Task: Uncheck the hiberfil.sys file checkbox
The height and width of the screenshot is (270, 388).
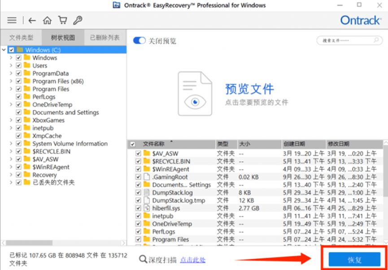Action: click(138, 208)
